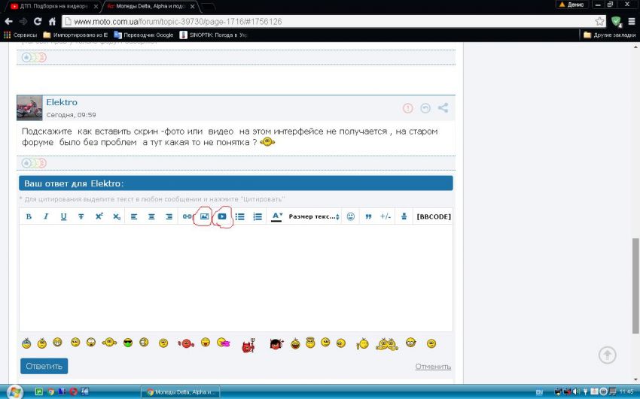Image resolution: width=640 pixels, height=399 pixels.
Task: Insert a video via video icon
Action: [x=222, y=216]
